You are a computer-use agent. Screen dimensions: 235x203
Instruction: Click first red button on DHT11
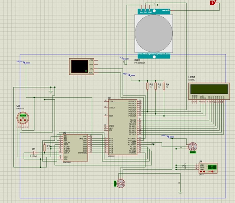201,172
